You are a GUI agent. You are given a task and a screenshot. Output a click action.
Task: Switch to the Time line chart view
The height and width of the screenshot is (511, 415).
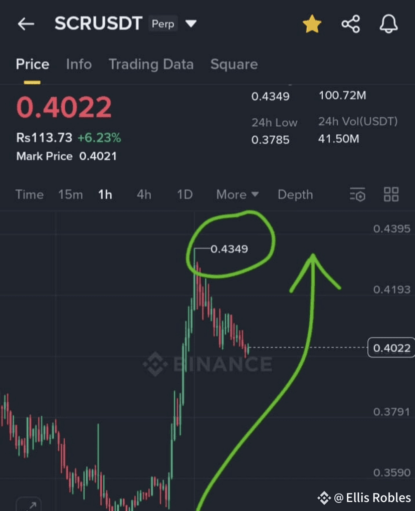[x=30, y=194]
